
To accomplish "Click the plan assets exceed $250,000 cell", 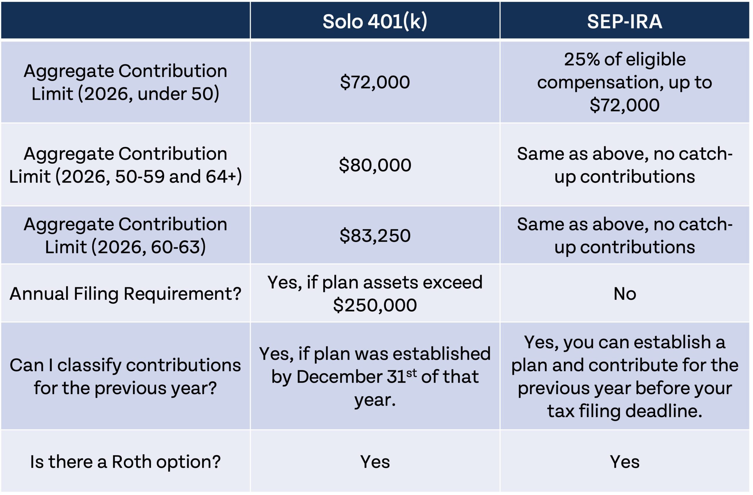I will 375,294.
